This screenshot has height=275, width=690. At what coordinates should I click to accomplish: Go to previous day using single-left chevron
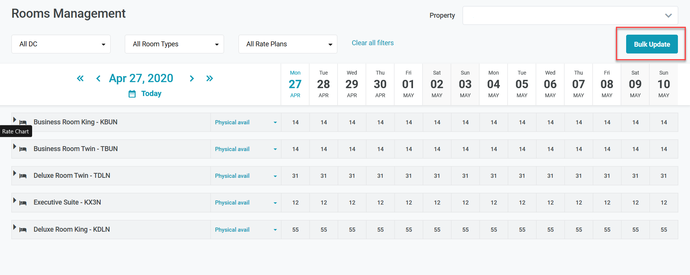[x=98, y=78]
